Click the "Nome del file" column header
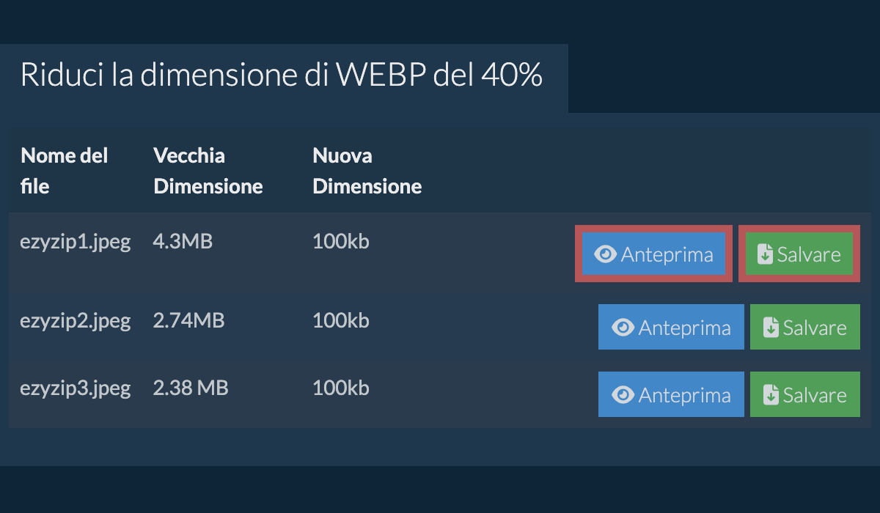Viewport: 880px width, 513px height. pos(65,171)
